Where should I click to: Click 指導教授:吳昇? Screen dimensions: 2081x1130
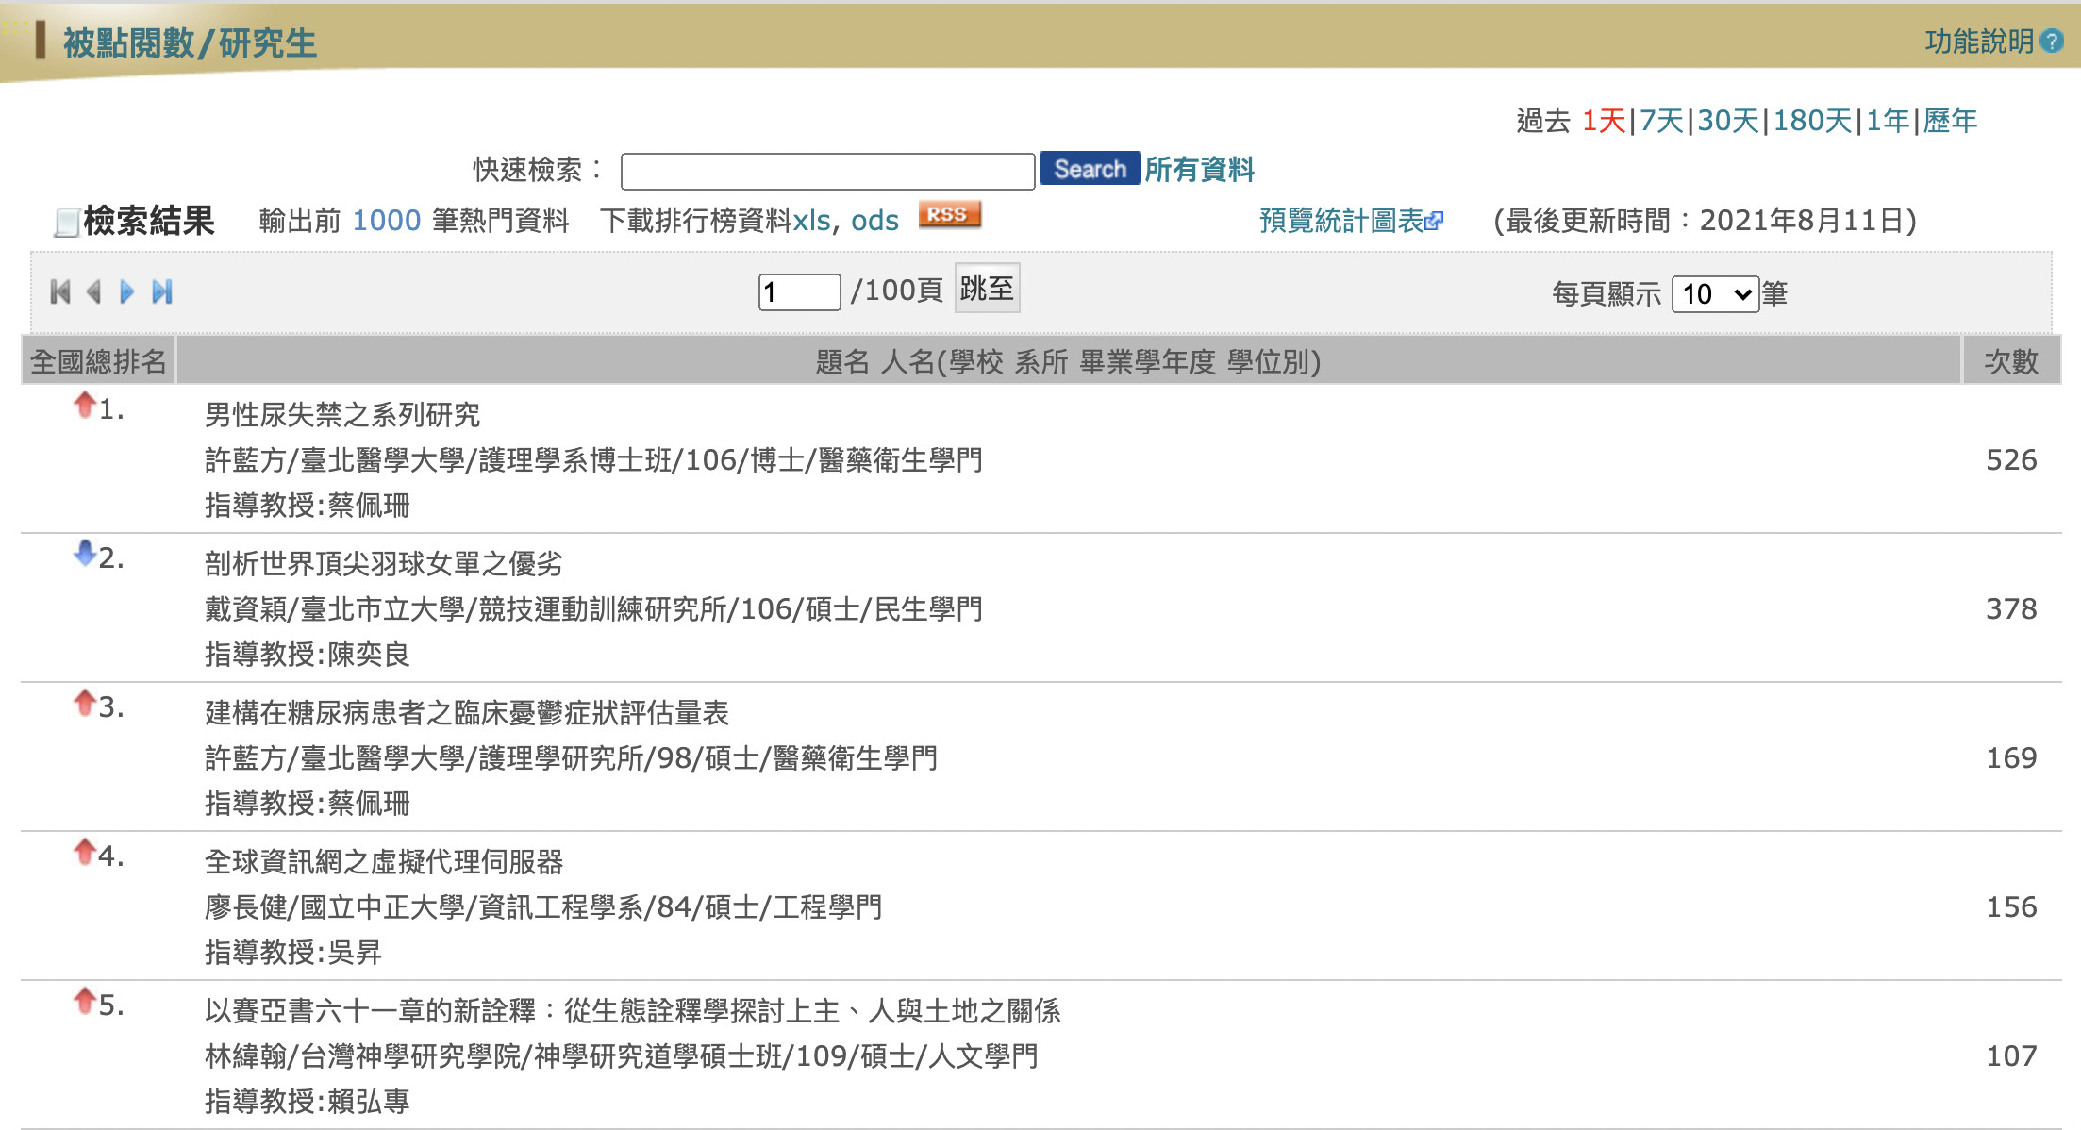[293, 953]
